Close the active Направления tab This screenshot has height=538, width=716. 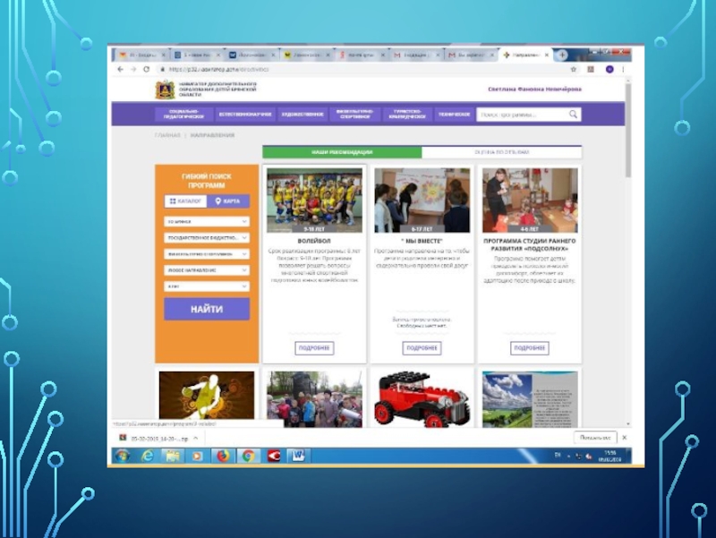pos(547,55)
